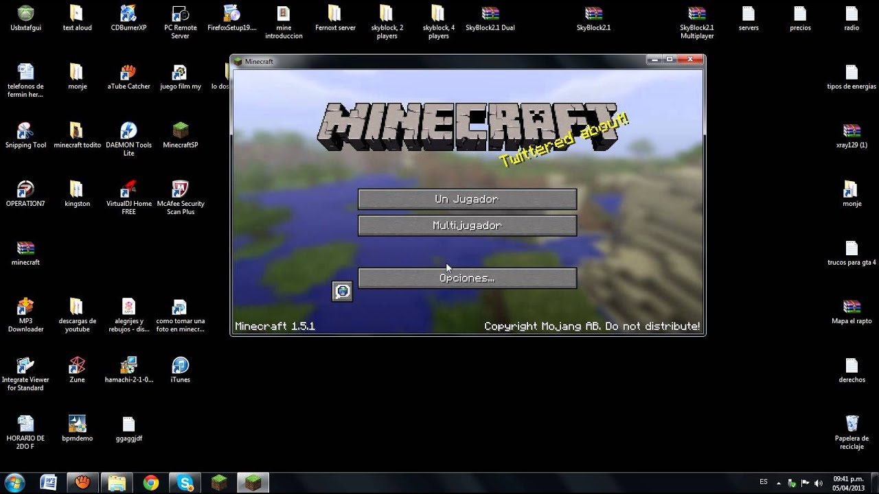Select the hamachi-2-1-0 installer icon
This screenshot has width=879, height=494.
128,370
